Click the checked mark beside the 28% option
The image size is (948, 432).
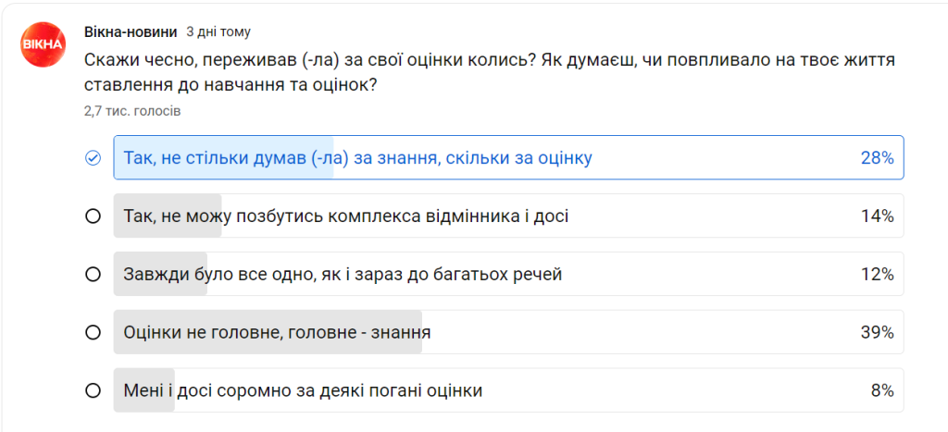(x=93, y=158)
